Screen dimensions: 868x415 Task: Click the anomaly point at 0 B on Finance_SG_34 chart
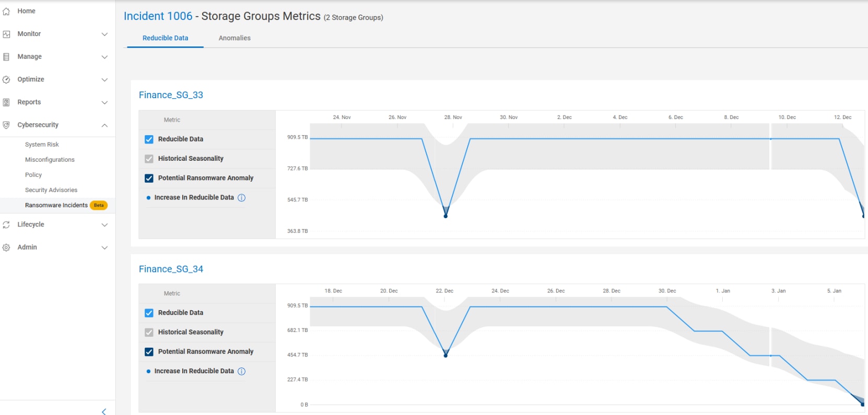[862, 404]
